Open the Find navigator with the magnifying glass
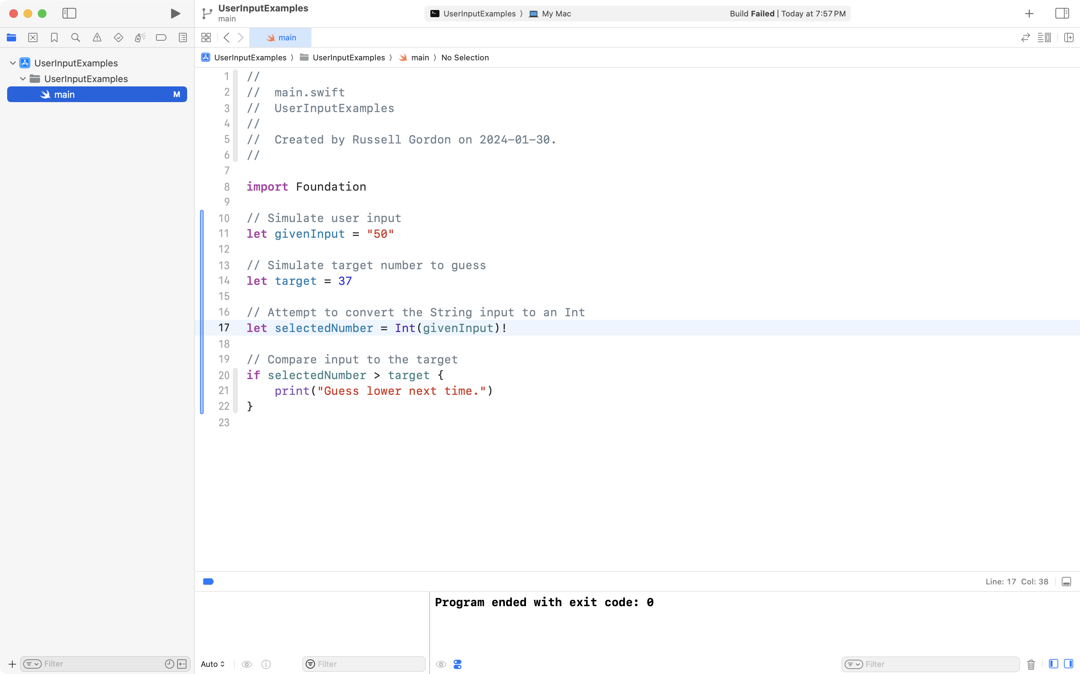Viewport: 1080px width, 674px height. tap(75, 37)
